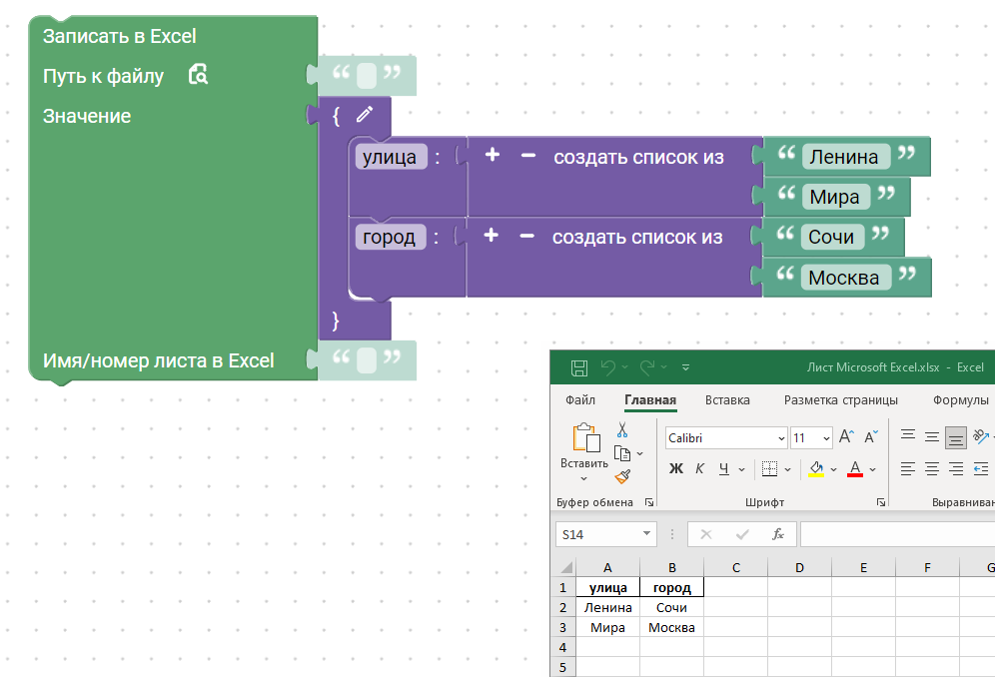Open the Шрифт group dialog launcher
Viewport: 995px width, 677px height.
click(881, 502)
